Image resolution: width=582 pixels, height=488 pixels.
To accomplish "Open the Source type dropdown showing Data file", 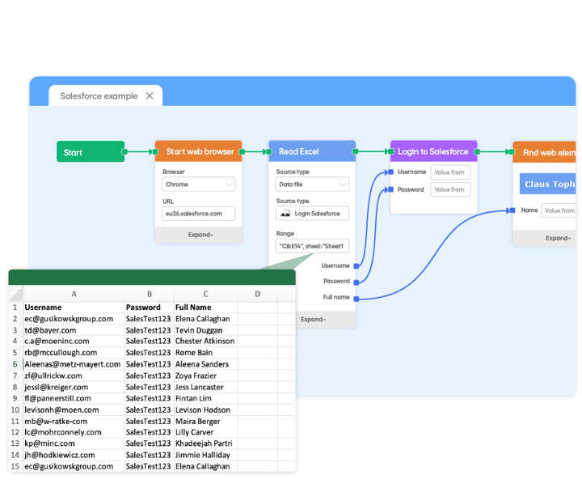I will (x=312, y=185).
